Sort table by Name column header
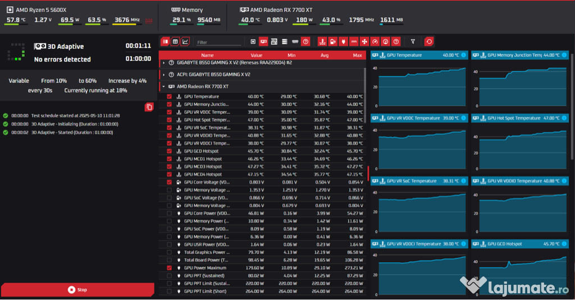 tap(208, 56)
